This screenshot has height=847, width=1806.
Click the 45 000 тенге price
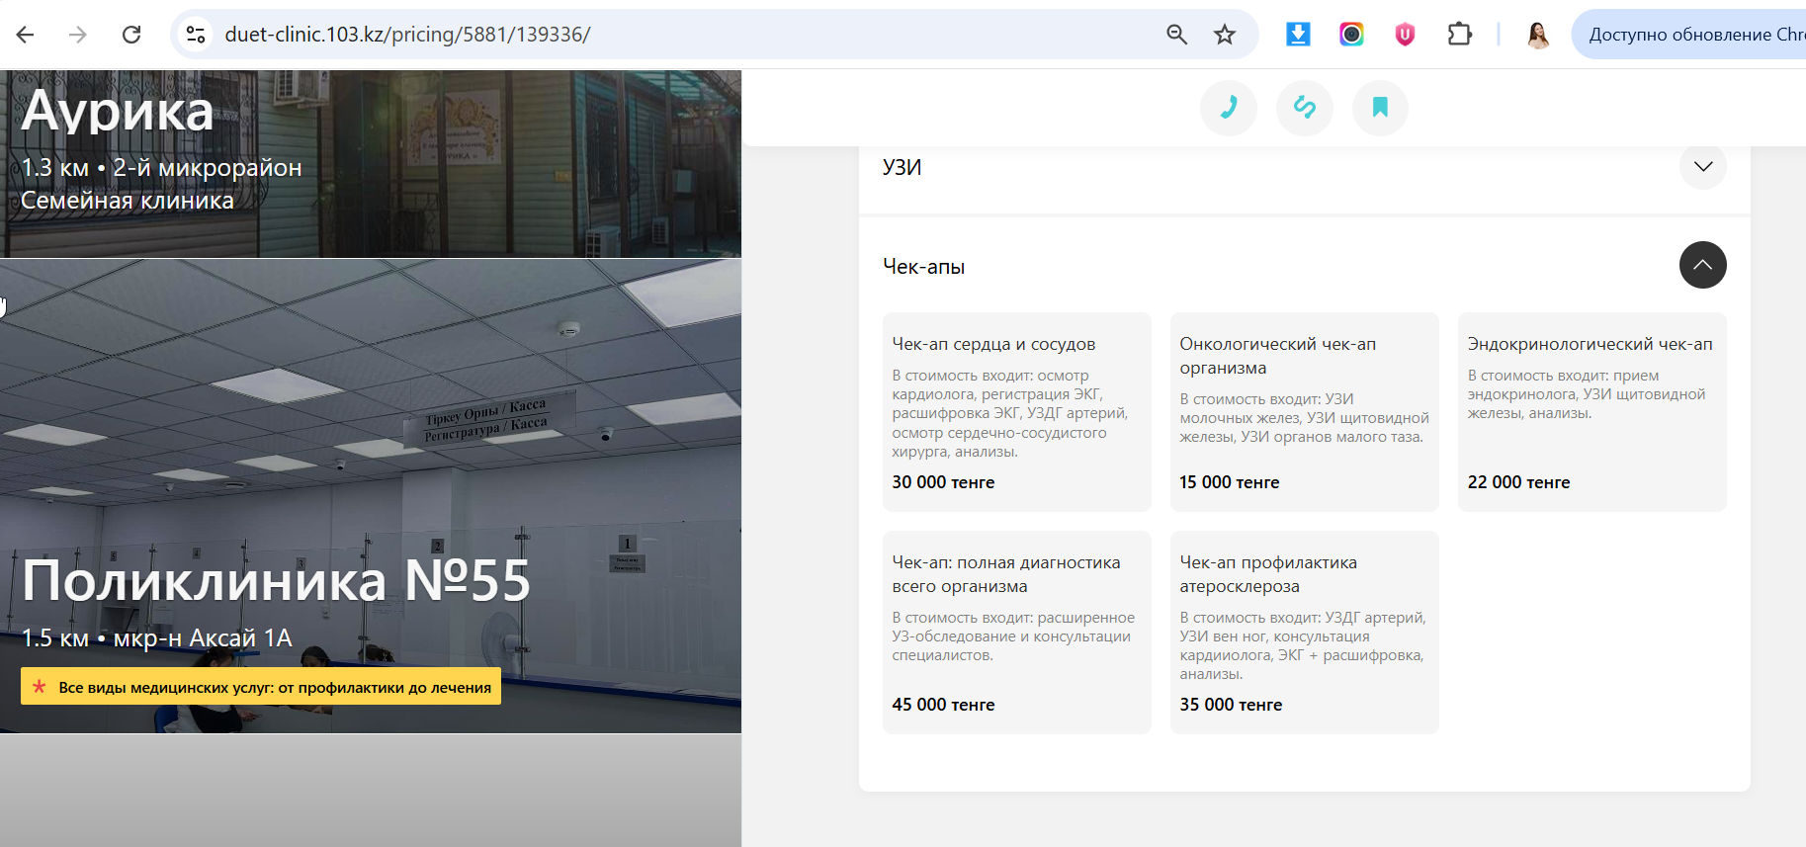[x=943, y=705]
